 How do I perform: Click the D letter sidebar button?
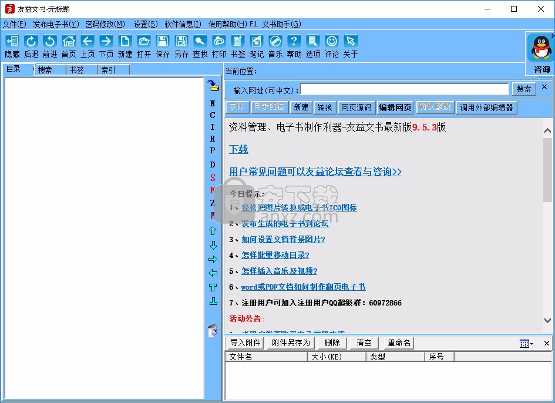[x=213, y=164]
